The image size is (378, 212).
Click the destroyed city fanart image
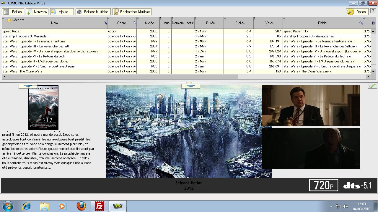click(189, 131)
